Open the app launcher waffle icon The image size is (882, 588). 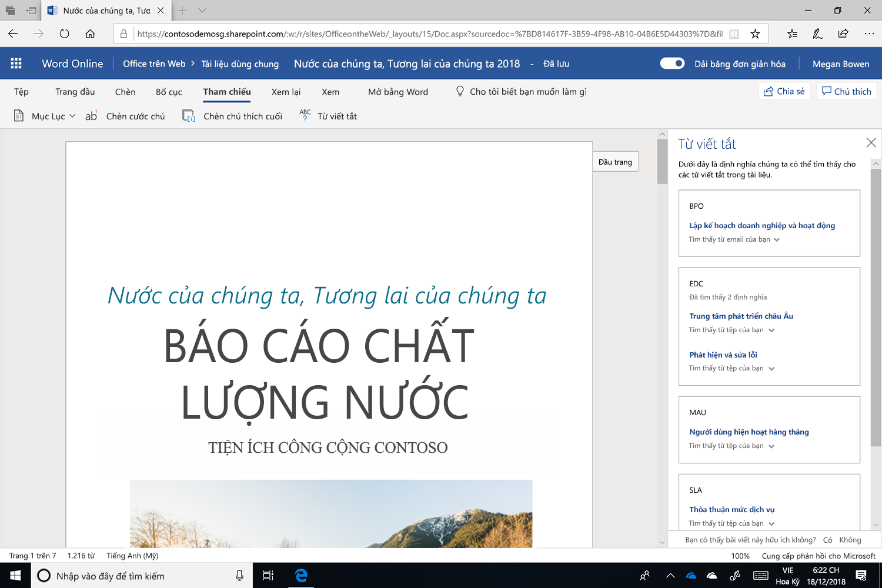16,64
